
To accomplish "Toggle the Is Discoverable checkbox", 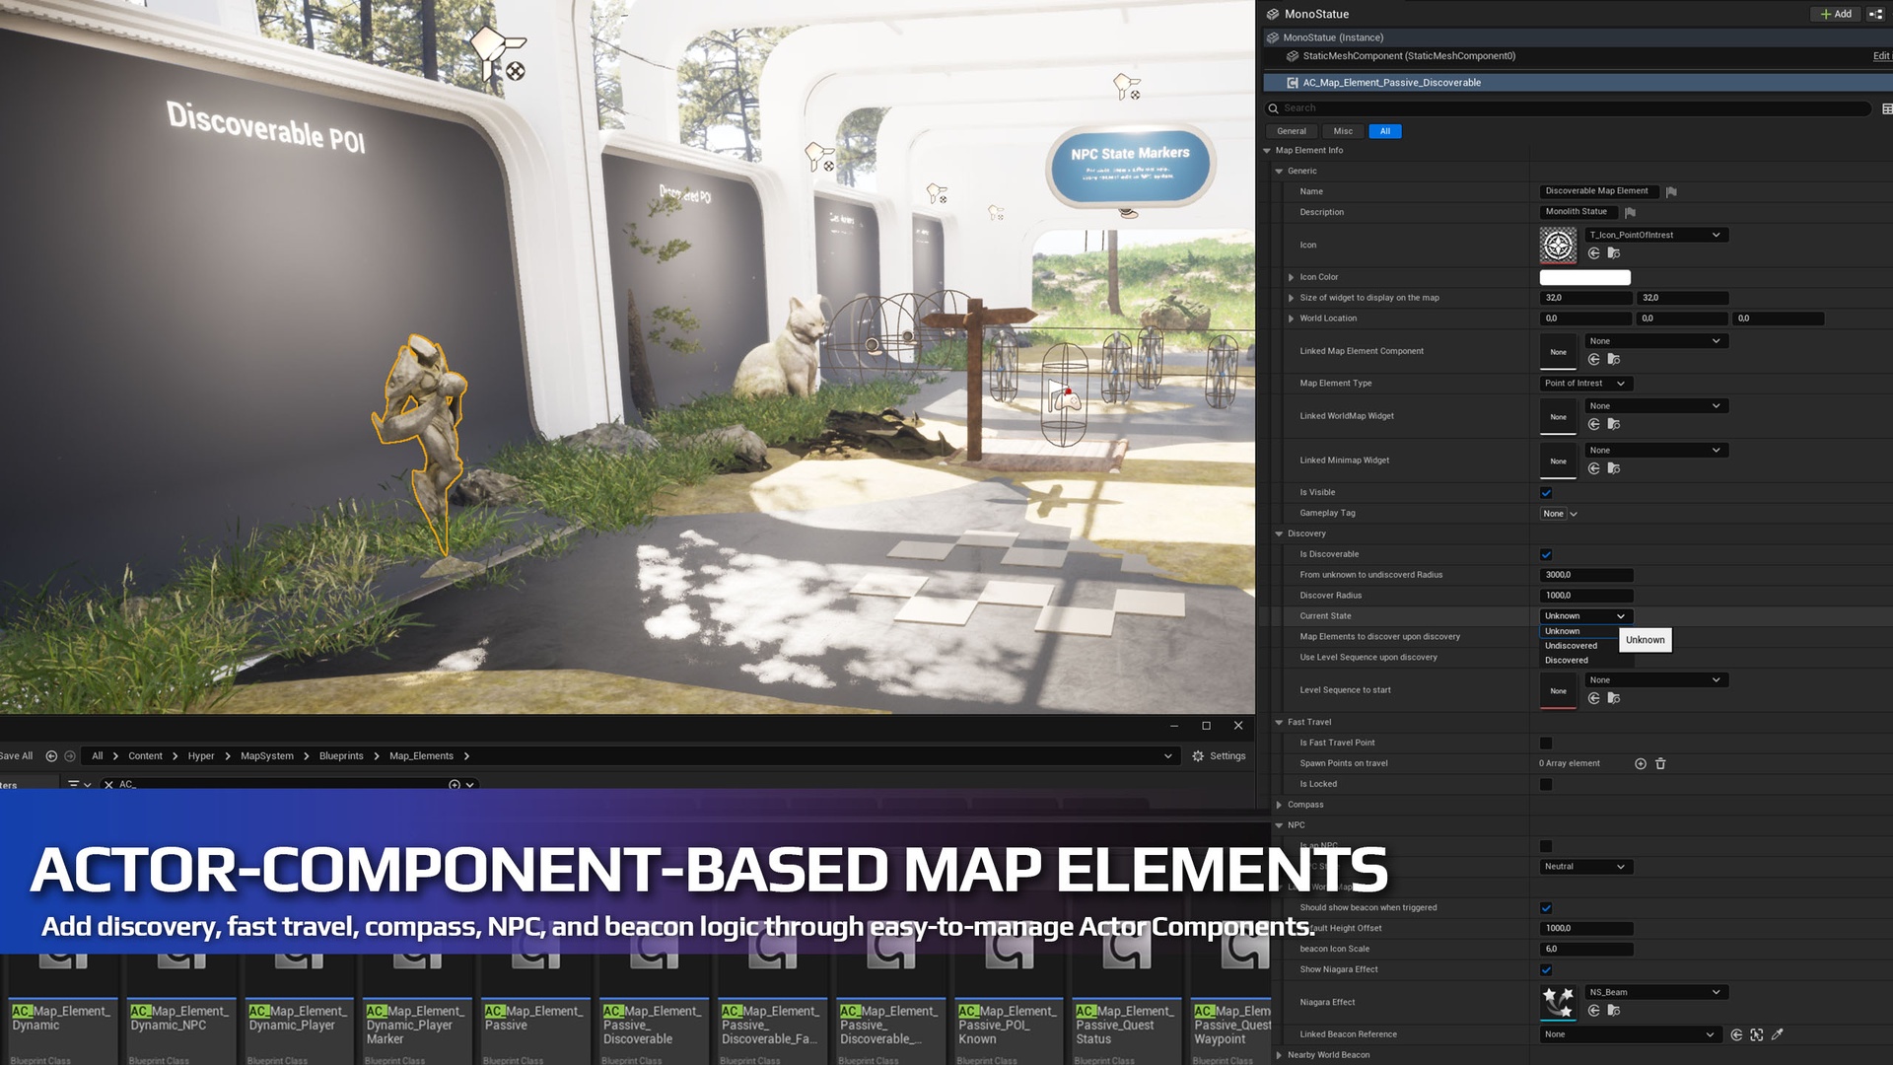I will click(1547, 554).
